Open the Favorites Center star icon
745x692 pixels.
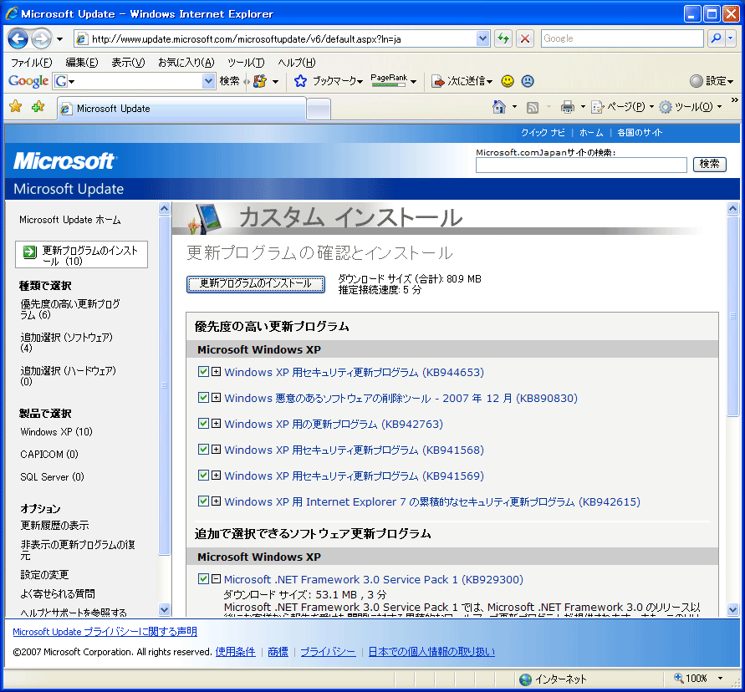16,106
